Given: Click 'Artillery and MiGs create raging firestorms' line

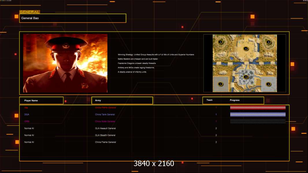Looking at the screenshot, I should [136, 67].
